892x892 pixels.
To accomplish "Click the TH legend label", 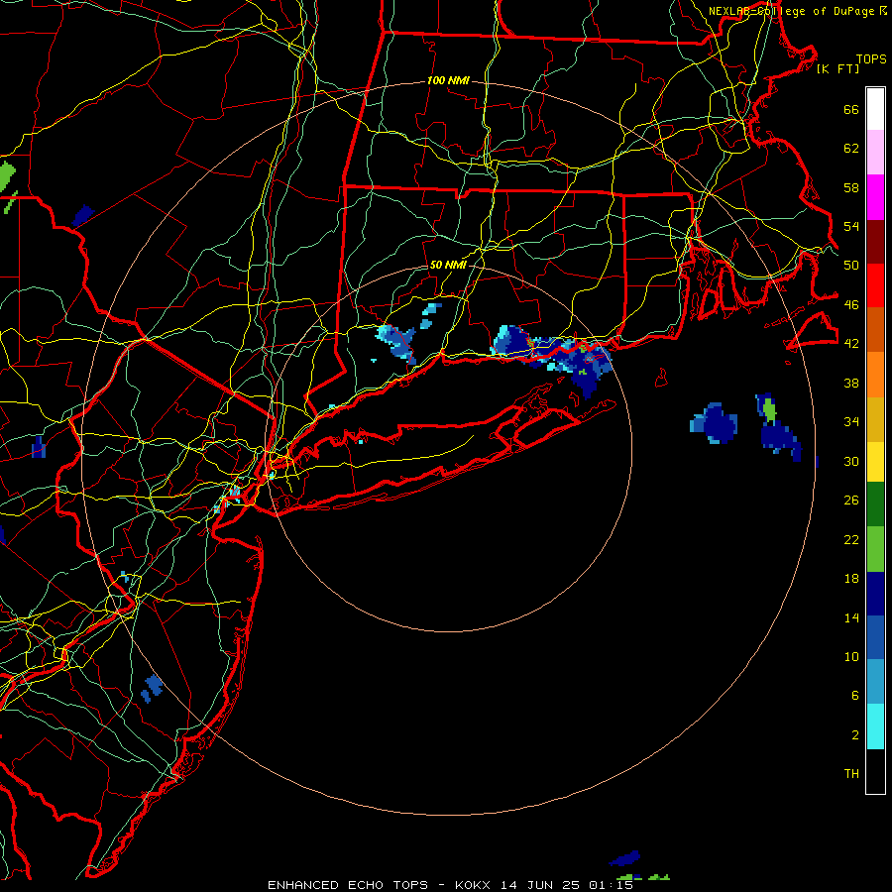I will 851,773.
